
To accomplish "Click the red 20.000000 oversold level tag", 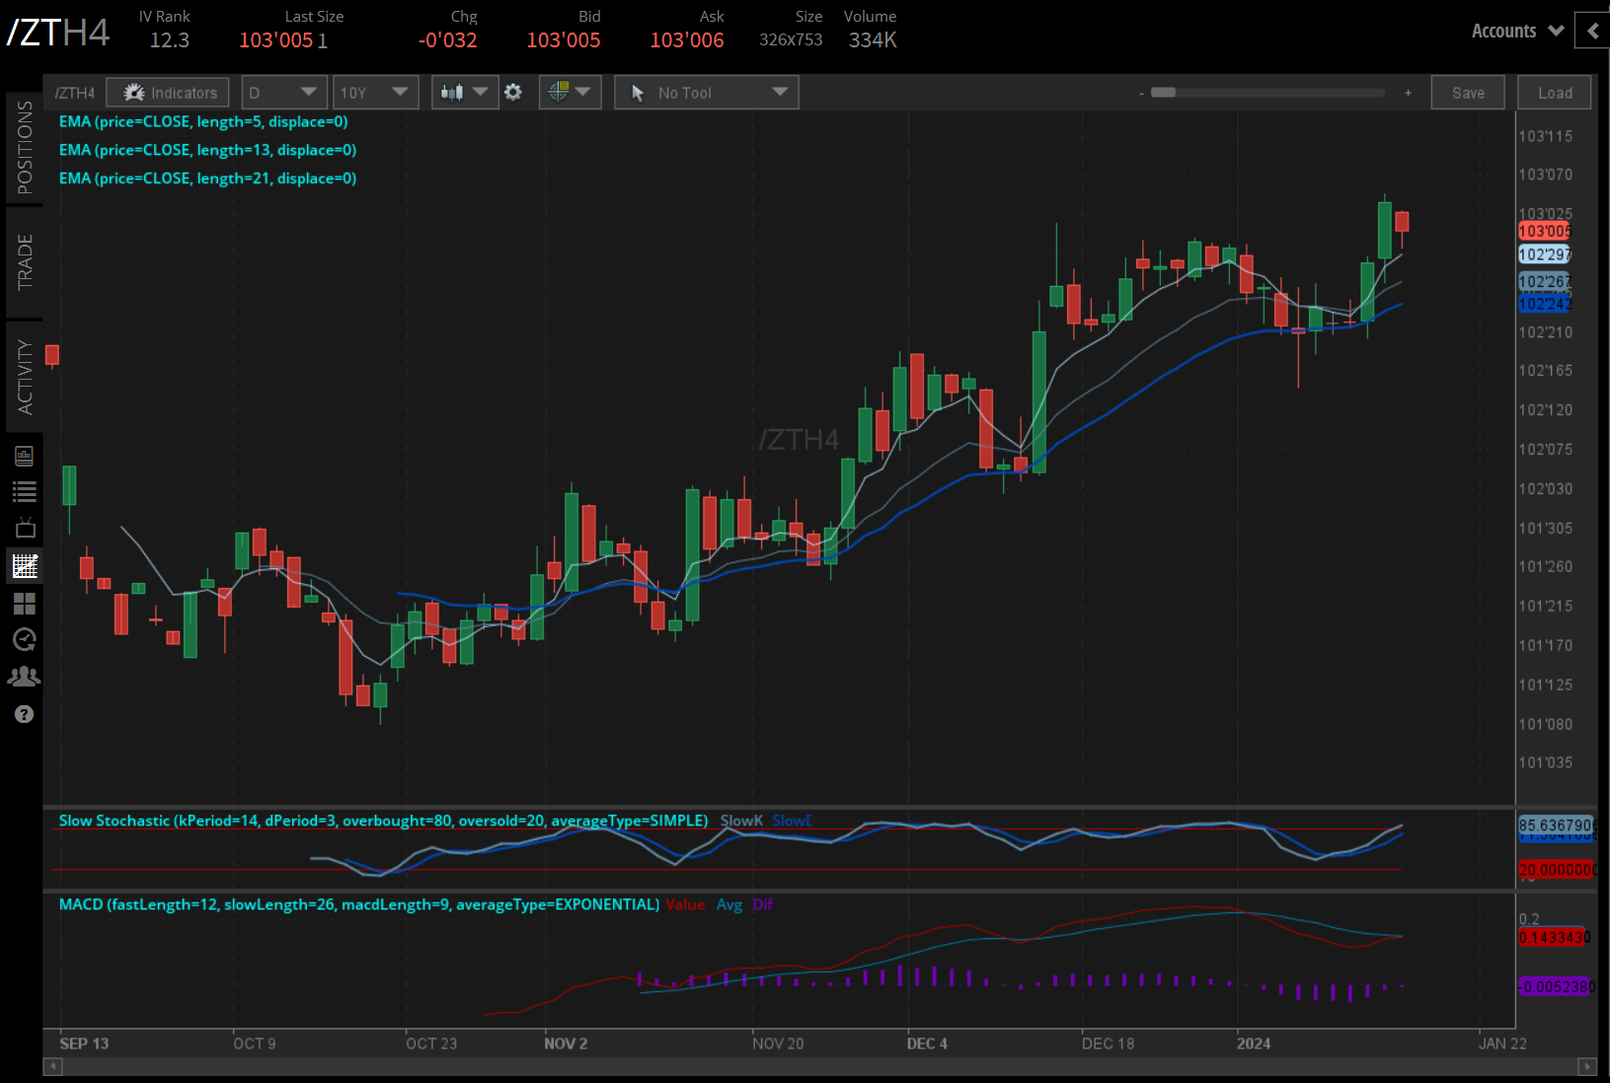I will point(1556,870).
